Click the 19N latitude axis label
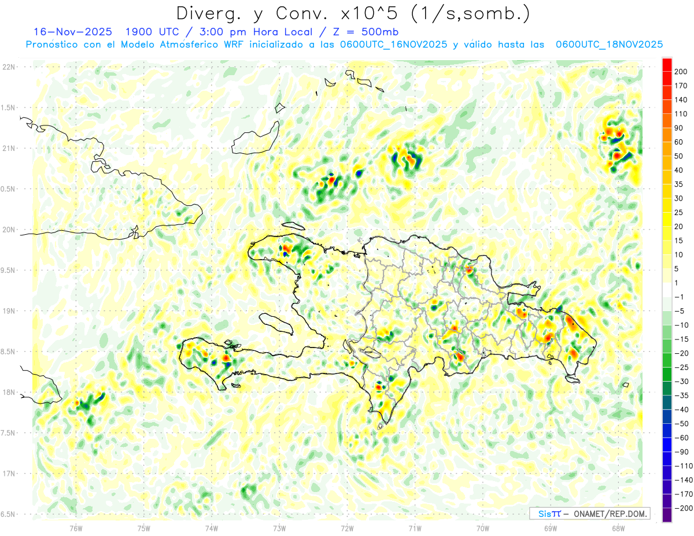 (x=9, y=310)
